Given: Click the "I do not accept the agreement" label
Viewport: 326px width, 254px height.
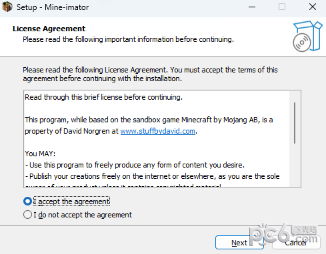Looking at the screenshot, I should 83,215.
